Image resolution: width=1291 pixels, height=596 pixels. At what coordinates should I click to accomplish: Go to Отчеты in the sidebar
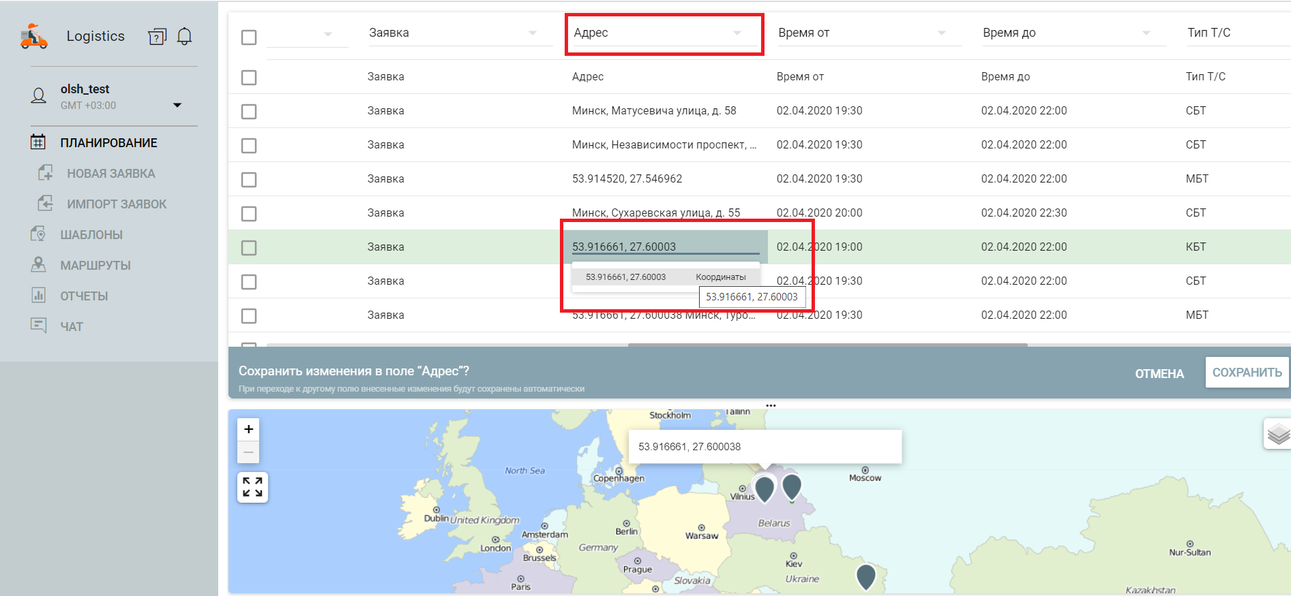coord(84,296)
